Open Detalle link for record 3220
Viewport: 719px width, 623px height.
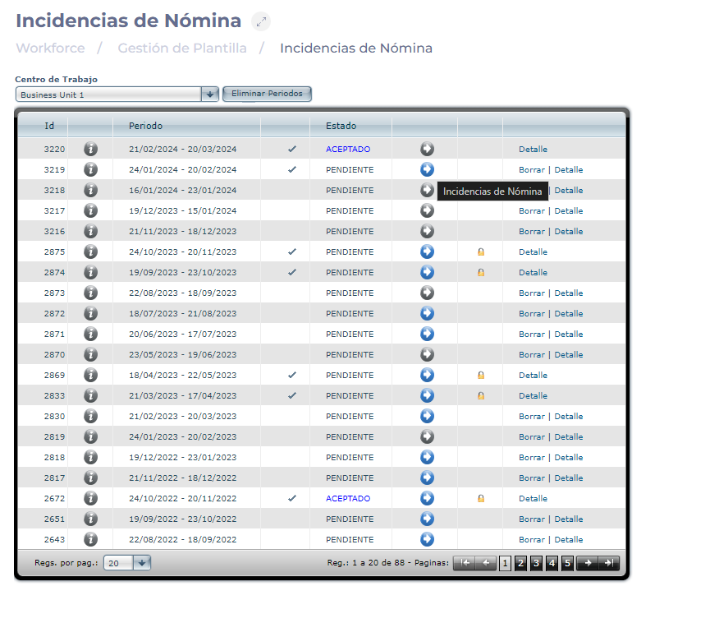[x=533, y=150]
